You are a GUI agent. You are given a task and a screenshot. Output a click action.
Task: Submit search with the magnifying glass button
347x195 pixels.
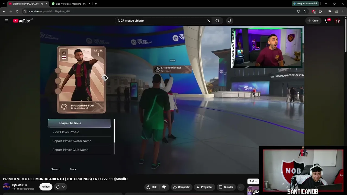point(217,21)
